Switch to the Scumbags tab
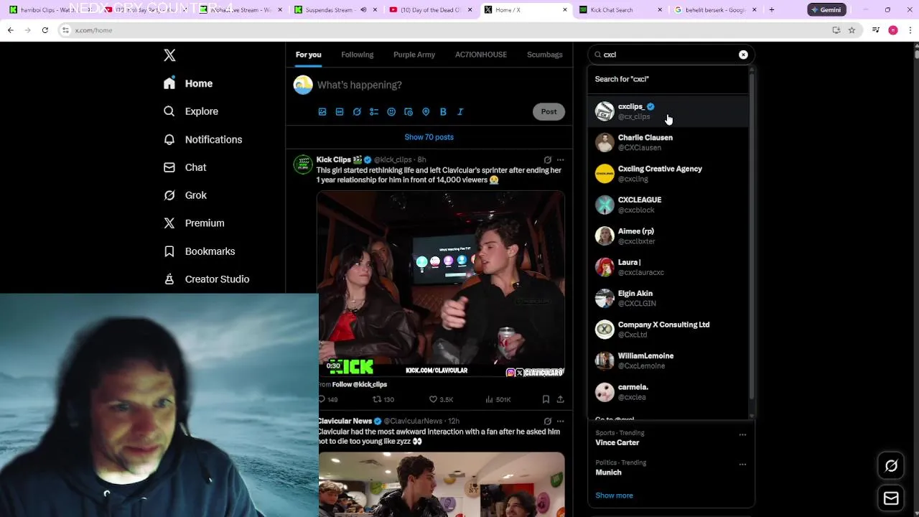This screenshot has width=919, height=517. click(545, 55)
